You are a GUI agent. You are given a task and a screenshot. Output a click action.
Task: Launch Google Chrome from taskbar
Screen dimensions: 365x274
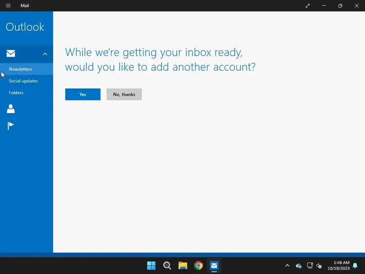199,265
